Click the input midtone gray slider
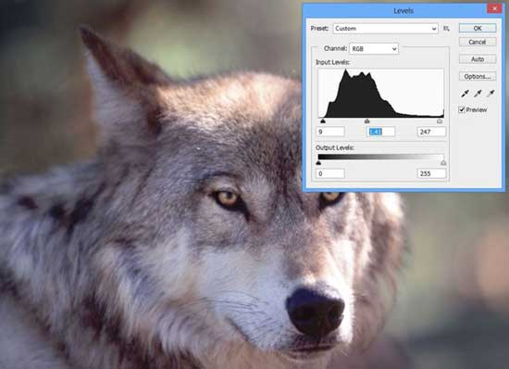Viewport: 509px width, 369px height. click(x=366, y=121)
